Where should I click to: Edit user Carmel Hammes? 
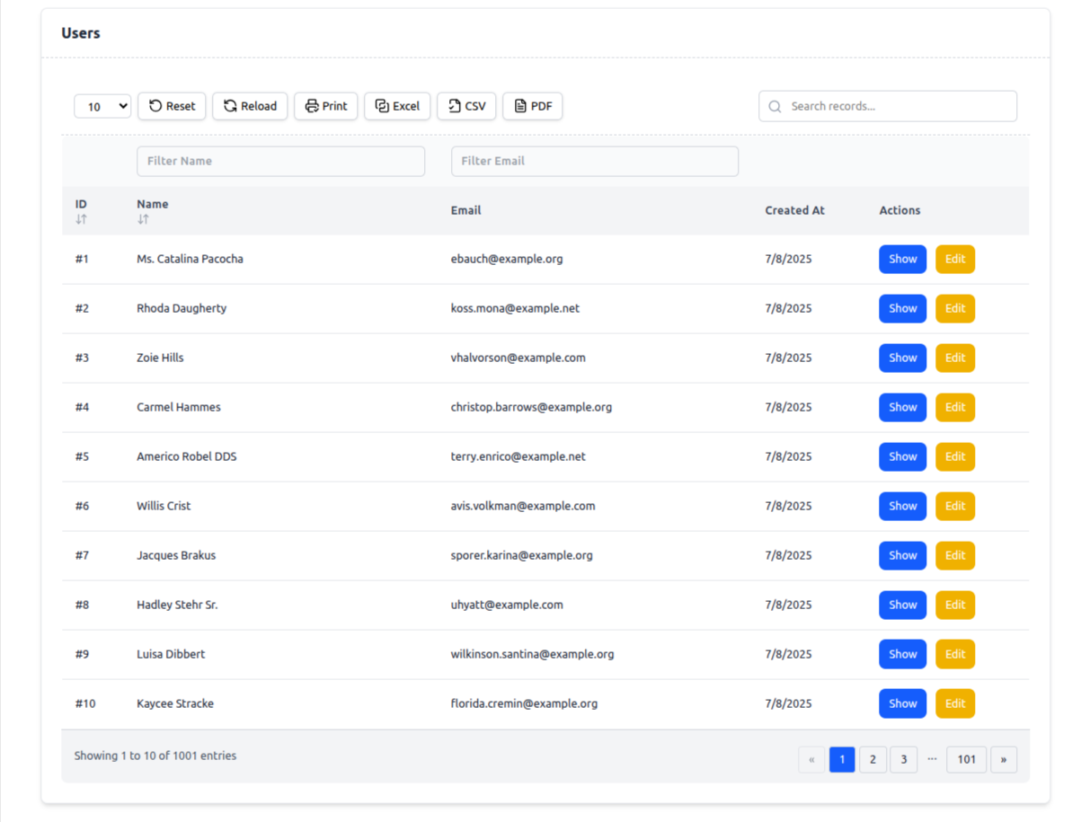(955, 407)
